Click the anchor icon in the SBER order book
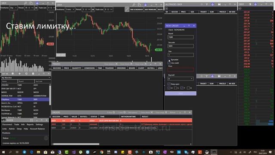Screen dimensions: 275x155 [x=256, y=4]
